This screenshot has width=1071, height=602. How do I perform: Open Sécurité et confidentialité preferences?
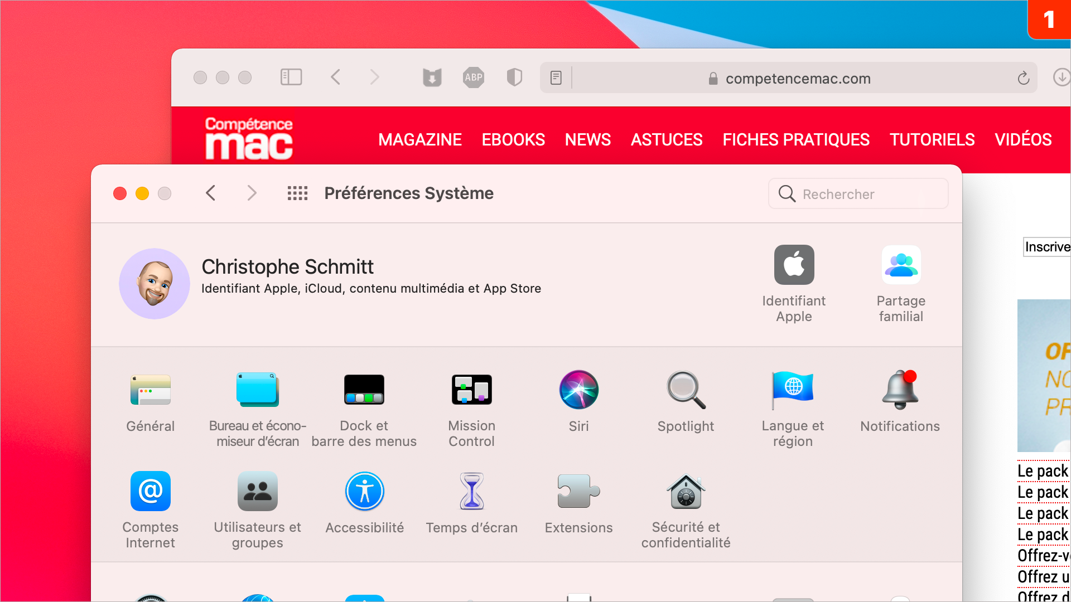686,511
